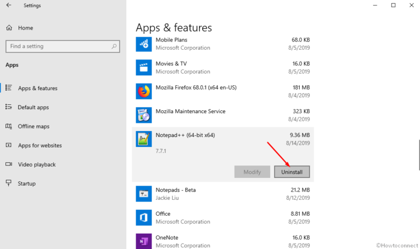Click the Uninstall button for Notepad++
Image resolution: width=420 pixels, height=249 pixels.
291,171
